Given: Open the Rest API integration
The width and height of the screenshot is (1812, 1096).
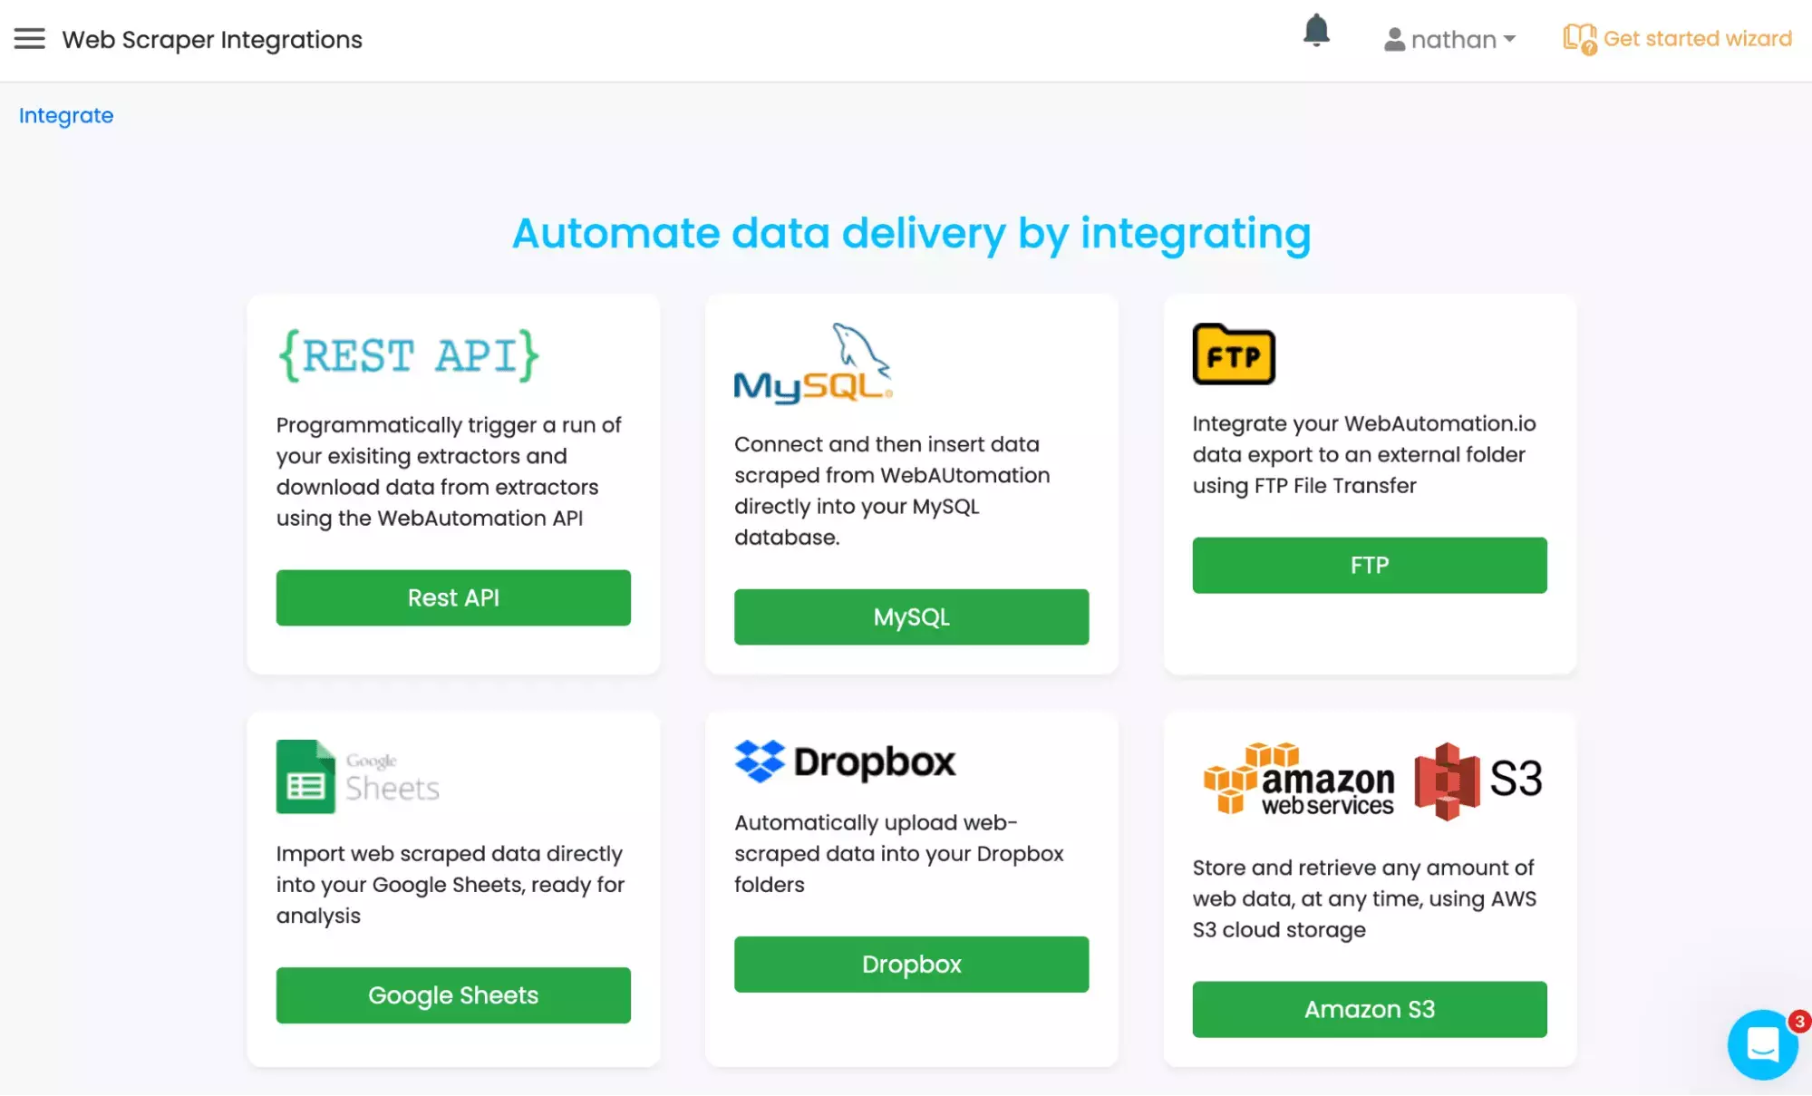Looking at the screenshot, I should 453,597.
